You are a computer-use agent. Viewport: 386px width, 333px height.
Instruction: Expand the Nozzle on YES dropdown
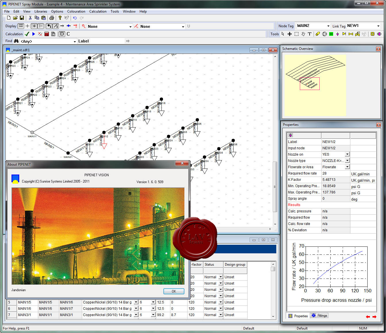(x=347, y=154)
